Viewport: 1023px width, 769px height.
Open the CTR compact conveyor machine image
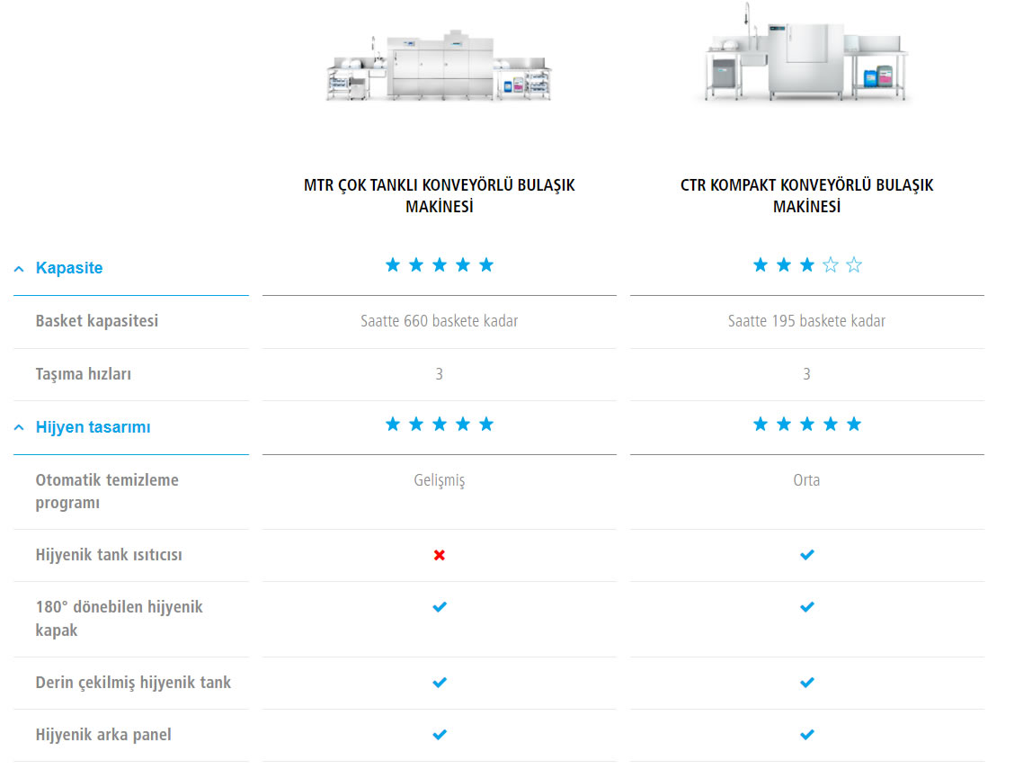(x=806, y=56)
